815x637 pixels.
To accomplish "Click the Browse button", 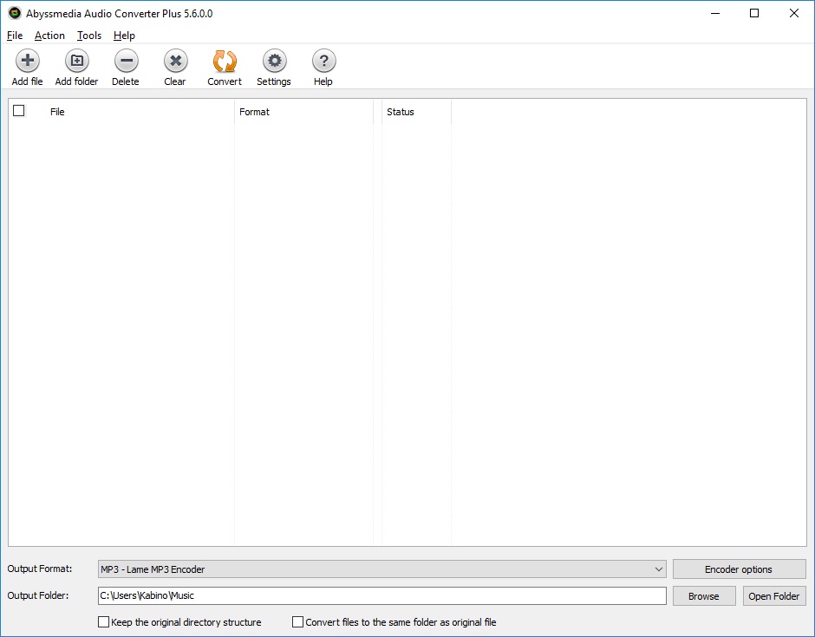I will pyautogui.click(x=704, y=596).
